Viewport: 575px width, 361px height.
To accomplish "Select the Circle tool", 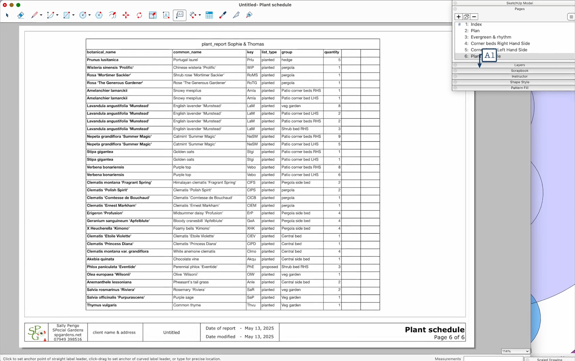I will pyautogui.click(x=83, y=15).
